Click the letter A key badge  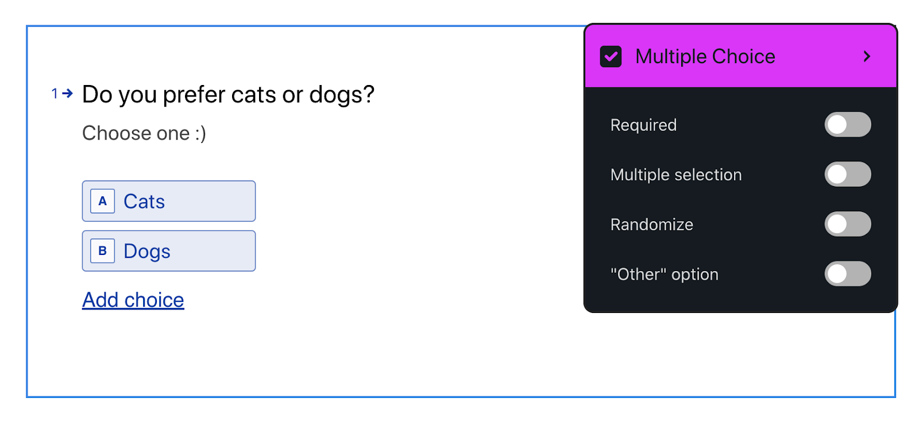[103, 201]
